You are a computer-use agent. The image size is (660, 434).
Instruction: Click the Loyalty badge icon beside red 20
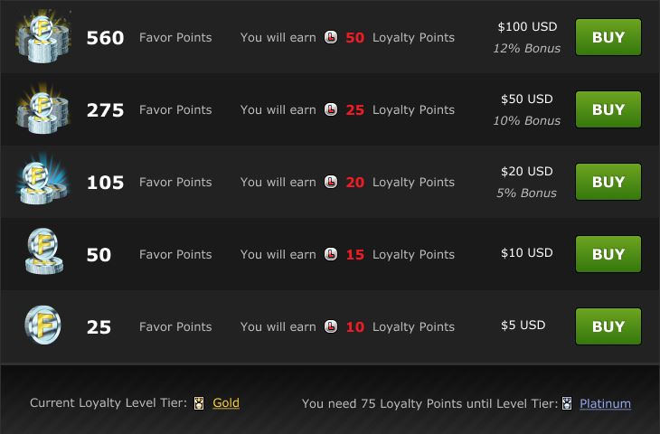(x=331, y=183)
